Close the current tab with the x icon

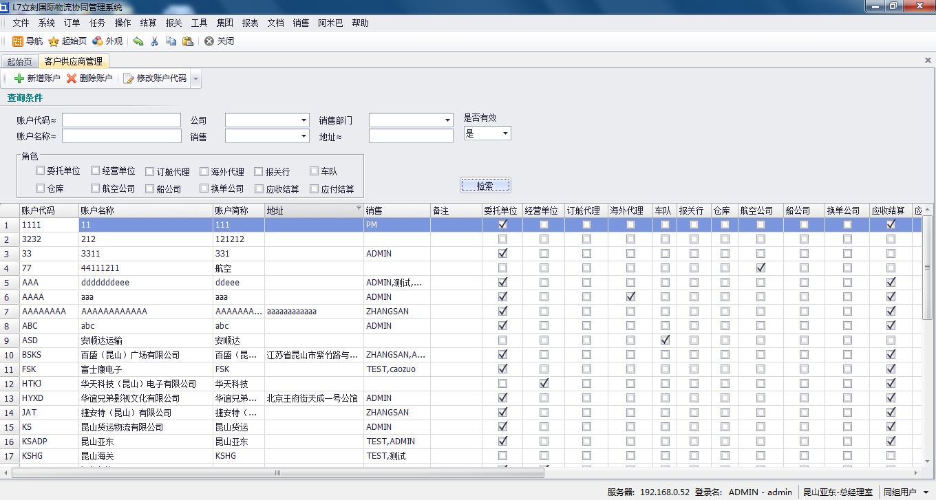pos(928,61)
